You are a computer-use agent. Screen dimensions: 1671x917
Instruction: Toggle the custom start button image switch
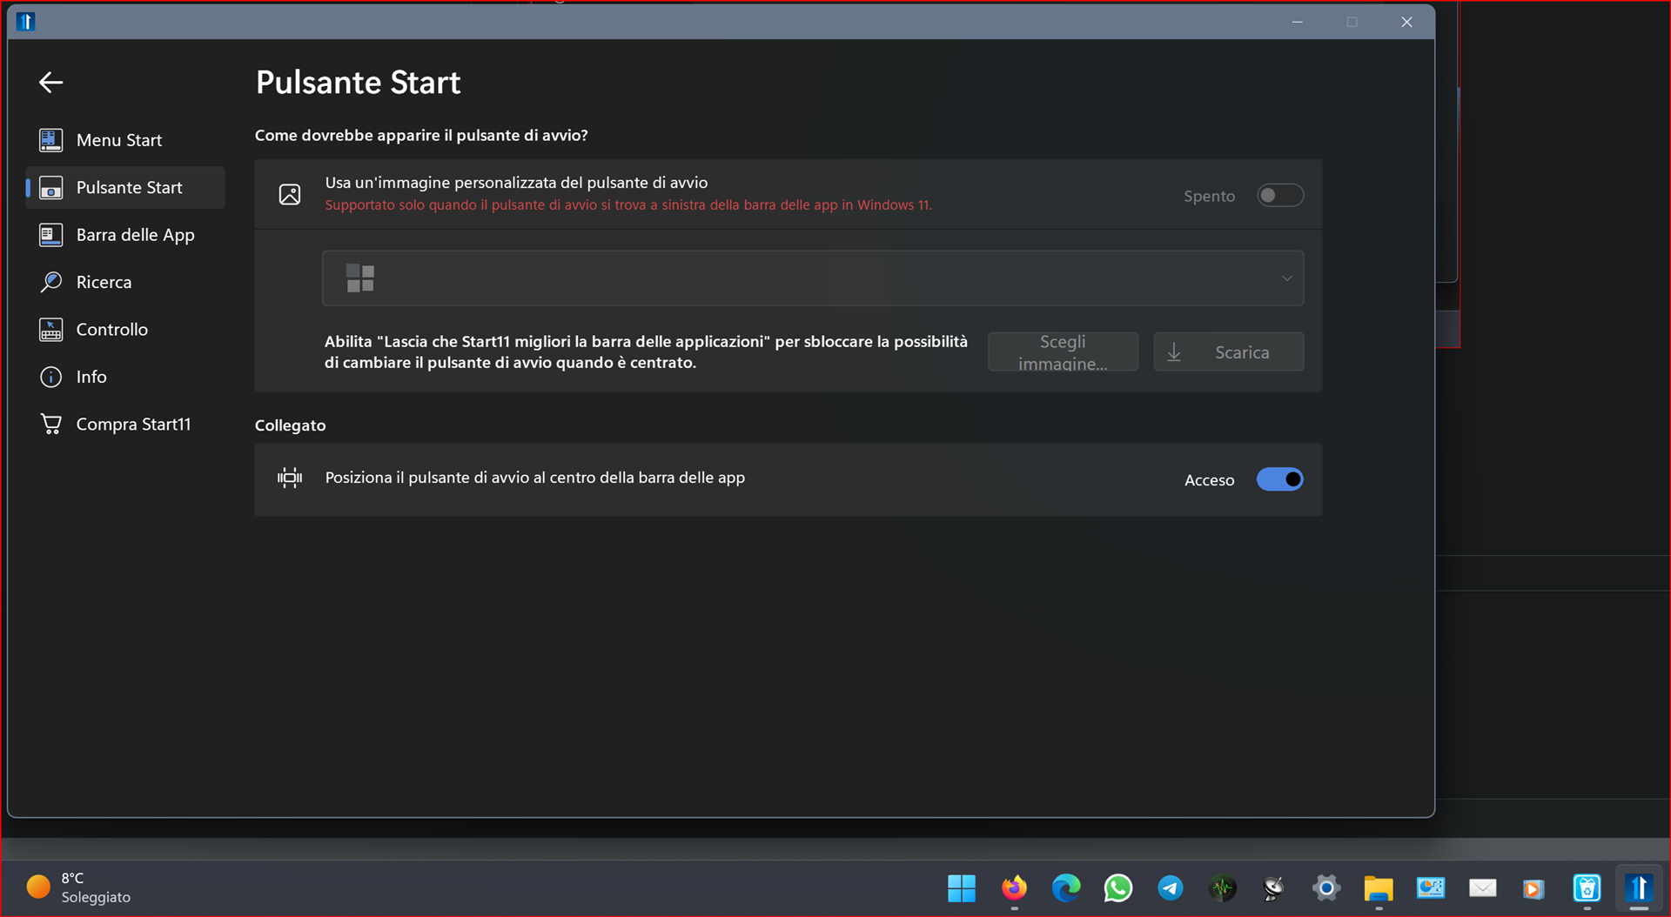pyautogui.click(x=1279, y=196)
